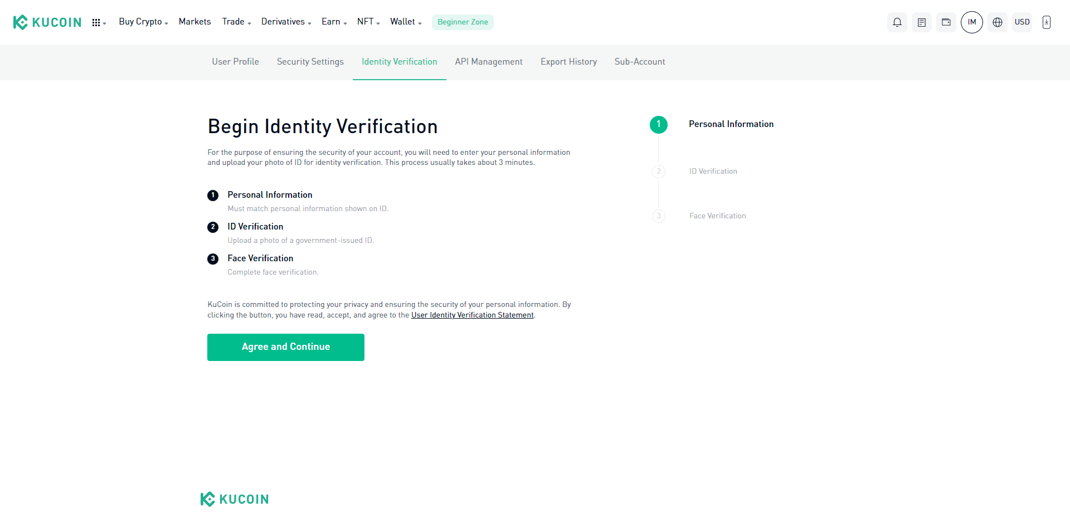Click Agree and Continue button
Screen dimensions: 1070x522
pos(286,347)
